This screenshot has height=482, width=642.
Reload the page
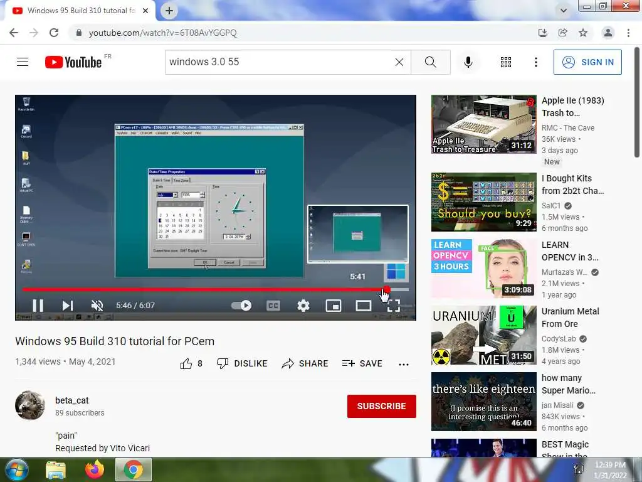(54, 33)
